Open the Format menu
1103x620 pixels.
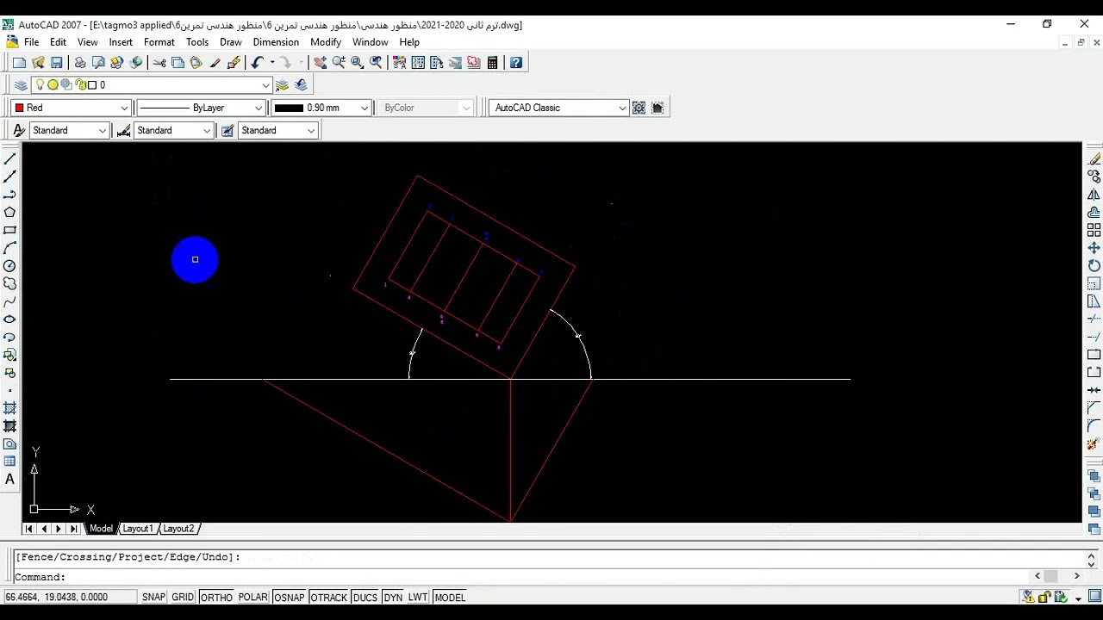tap(159, 42)
